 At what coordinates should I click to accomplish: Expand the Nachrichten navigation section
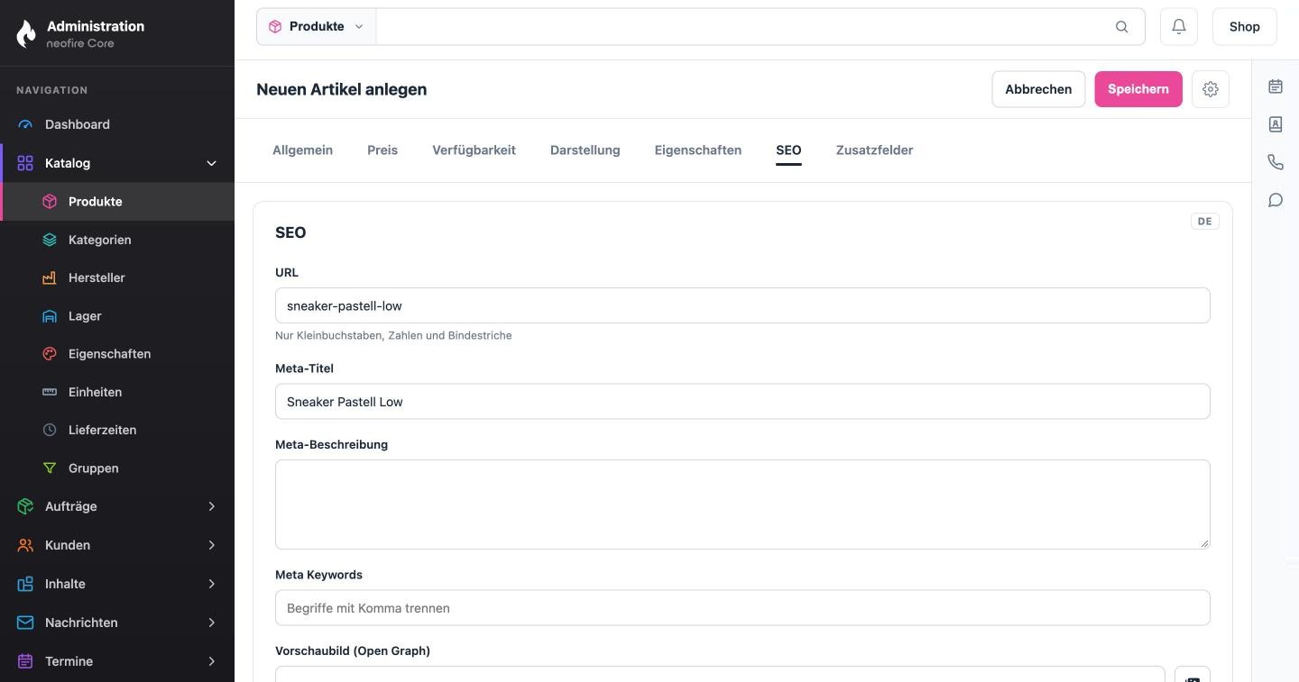117,623
